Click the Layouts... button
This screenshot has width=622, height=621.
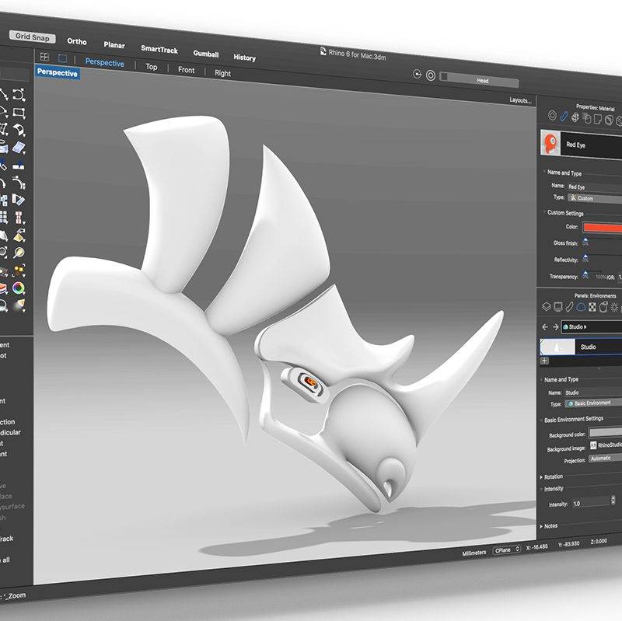[520, 100]
